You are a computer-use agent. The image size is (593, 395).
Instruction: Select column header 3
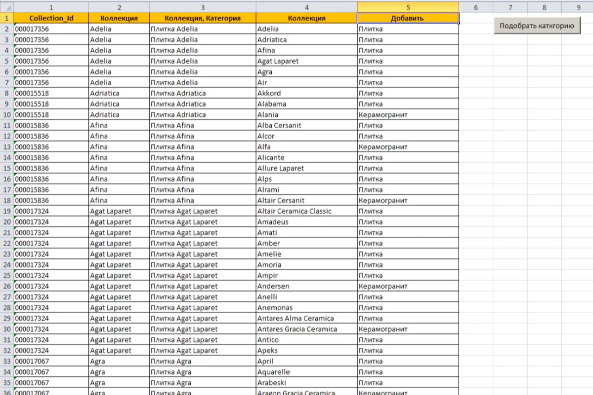203,7
